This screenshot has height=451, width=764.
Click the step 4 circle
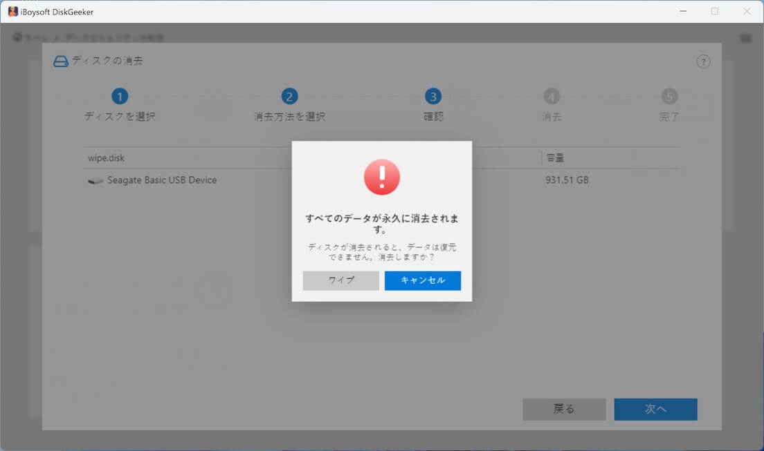pyautogui.click(x=552, y=97)
